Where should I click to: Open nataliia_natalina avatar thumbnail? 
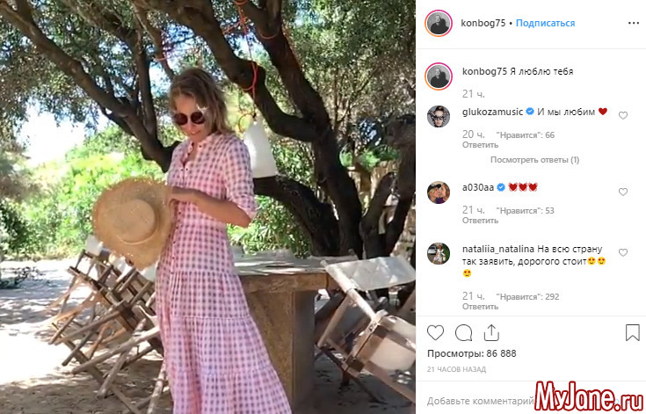[439, 253]
